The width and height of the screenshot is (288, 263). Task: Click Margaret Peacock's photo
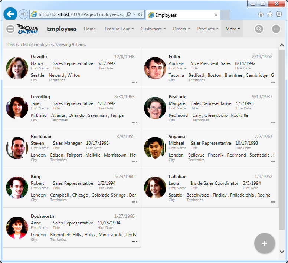coord(155,108)
